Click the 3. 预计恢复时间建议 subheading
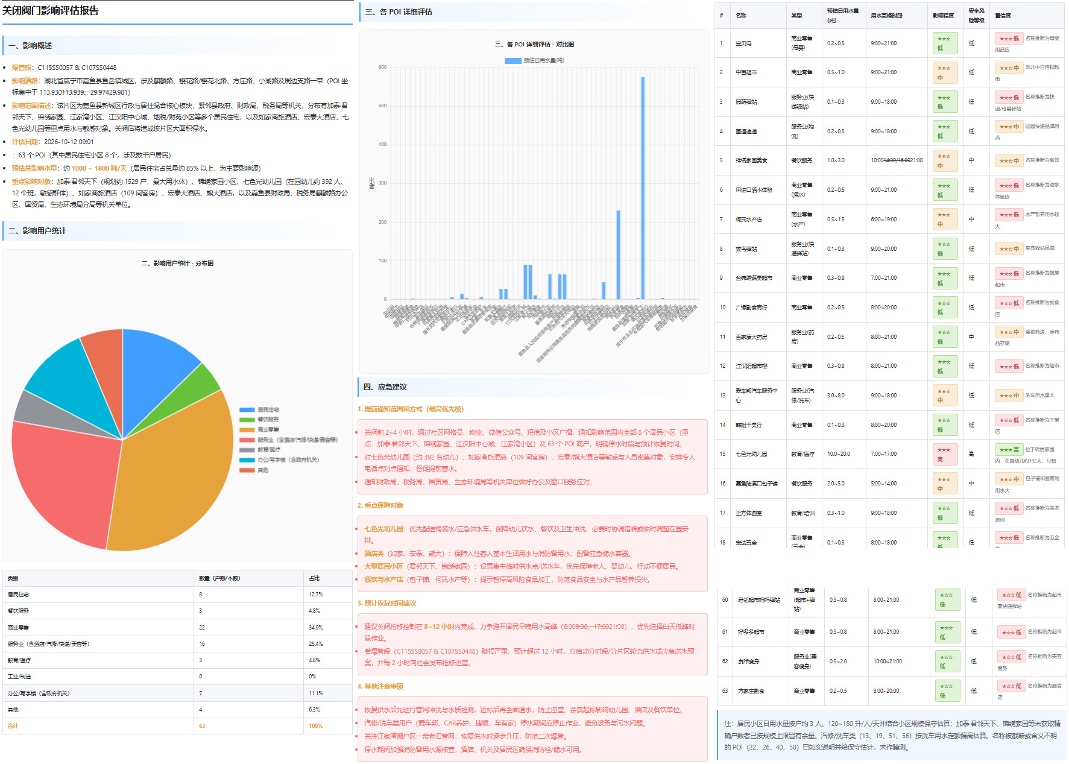This screenshot has height=764, width=1069. coord(386,603)
